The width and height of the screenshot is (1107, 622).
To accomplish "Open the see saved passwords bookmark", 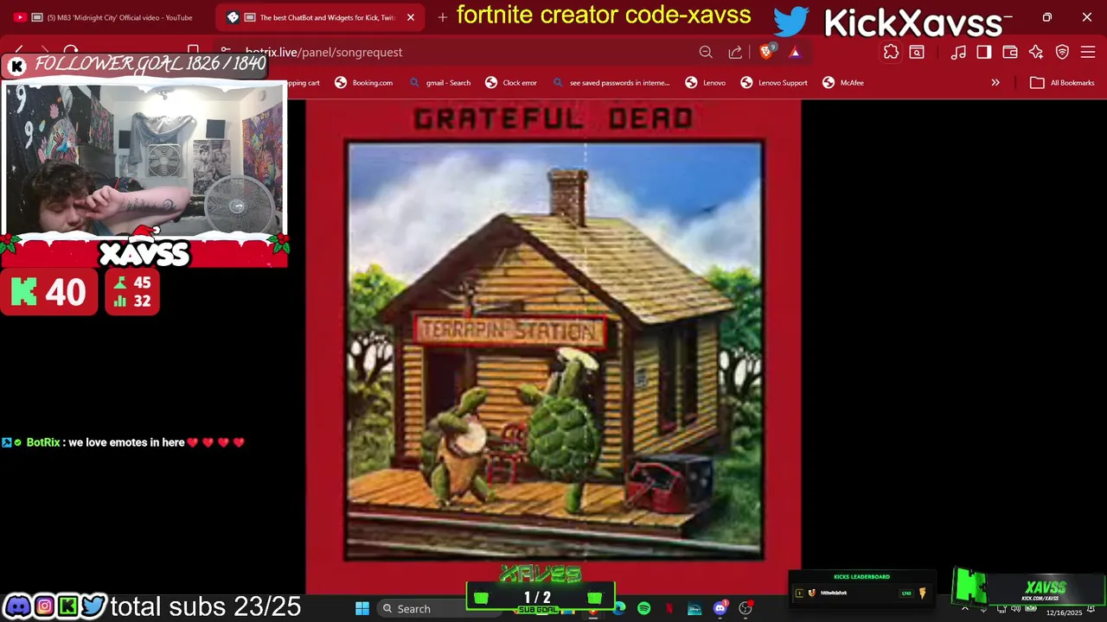I will [x=611, y=83].
